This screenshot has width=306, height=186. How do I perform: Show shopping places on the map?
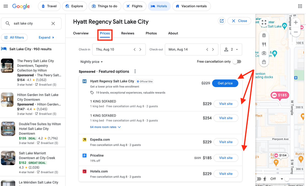point(264,62)
